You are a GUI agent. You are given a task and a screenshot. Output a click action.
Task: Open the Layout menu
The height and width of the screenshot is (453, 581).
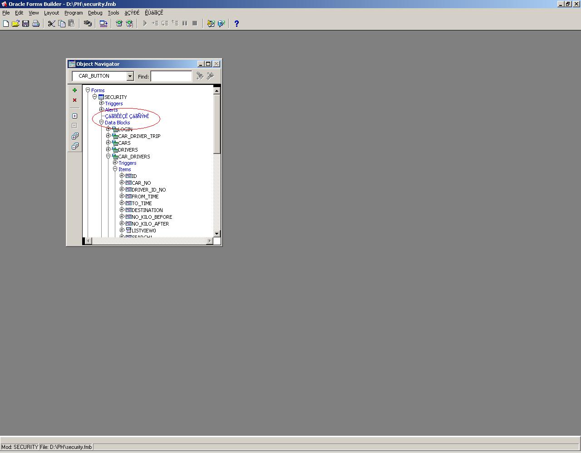tap(51, 13)
